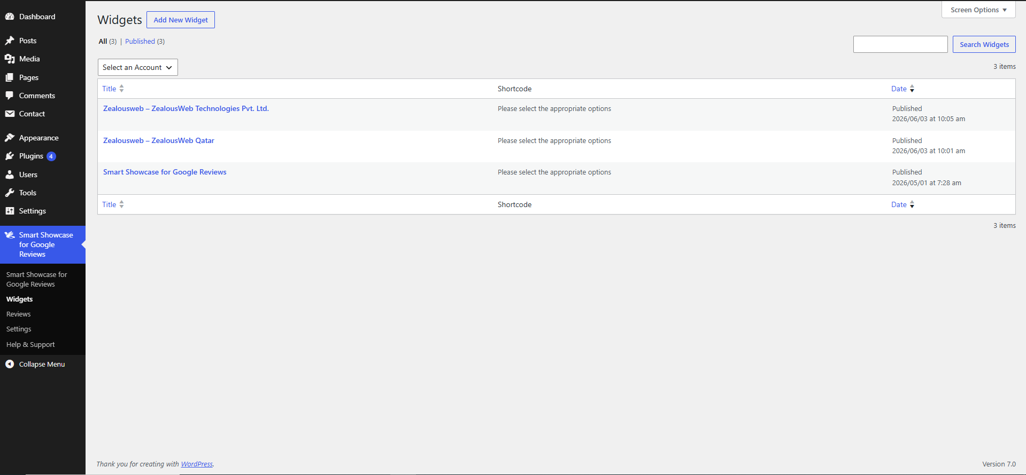
Task: Click date 2026/05/01 at 7:28 am
Action: point(927,183)
